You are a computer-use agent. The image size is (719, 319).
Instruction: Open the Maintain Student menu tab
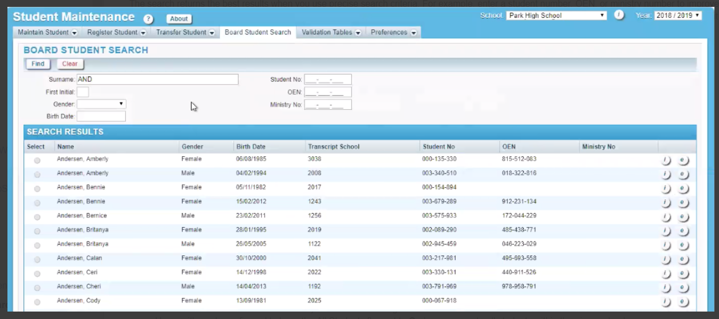click(x=48, y=33)
